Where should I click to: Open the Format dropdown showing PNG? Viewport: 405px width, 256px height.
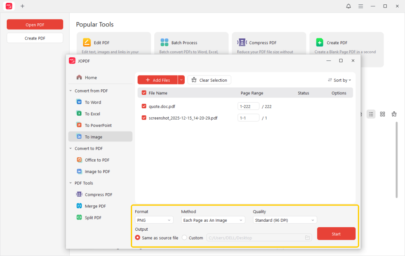coord(154,220)
